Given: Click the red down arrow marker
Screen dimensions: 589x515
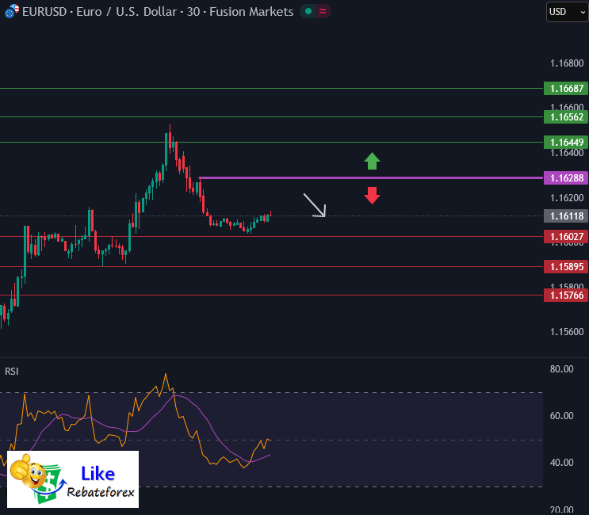Looking at the screenshot, I should point(372,196).
